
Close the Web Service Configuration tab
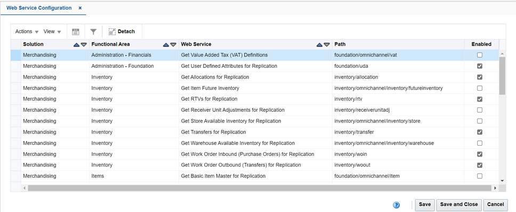coord(80,8)
